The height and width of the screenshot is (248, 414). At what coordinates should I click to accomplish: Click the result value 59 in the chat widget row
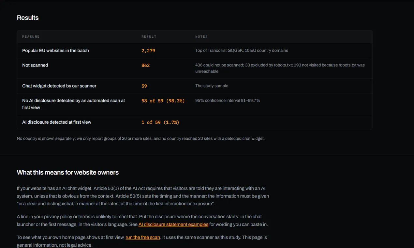(x=144, y=86)
